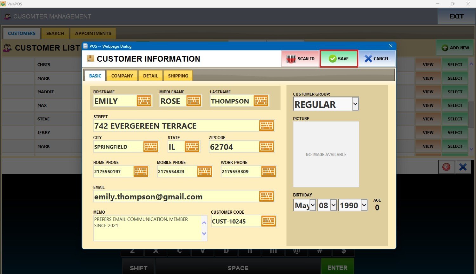This screenshot has height=274, width=476.
Task: Switch to the Shipping tab
Action: click(x=178, y=76)
